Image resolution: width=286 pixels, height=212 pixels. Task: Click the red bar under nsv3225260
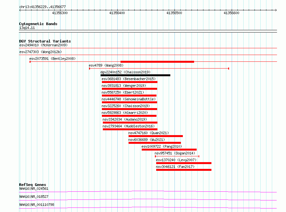point(130,109)
